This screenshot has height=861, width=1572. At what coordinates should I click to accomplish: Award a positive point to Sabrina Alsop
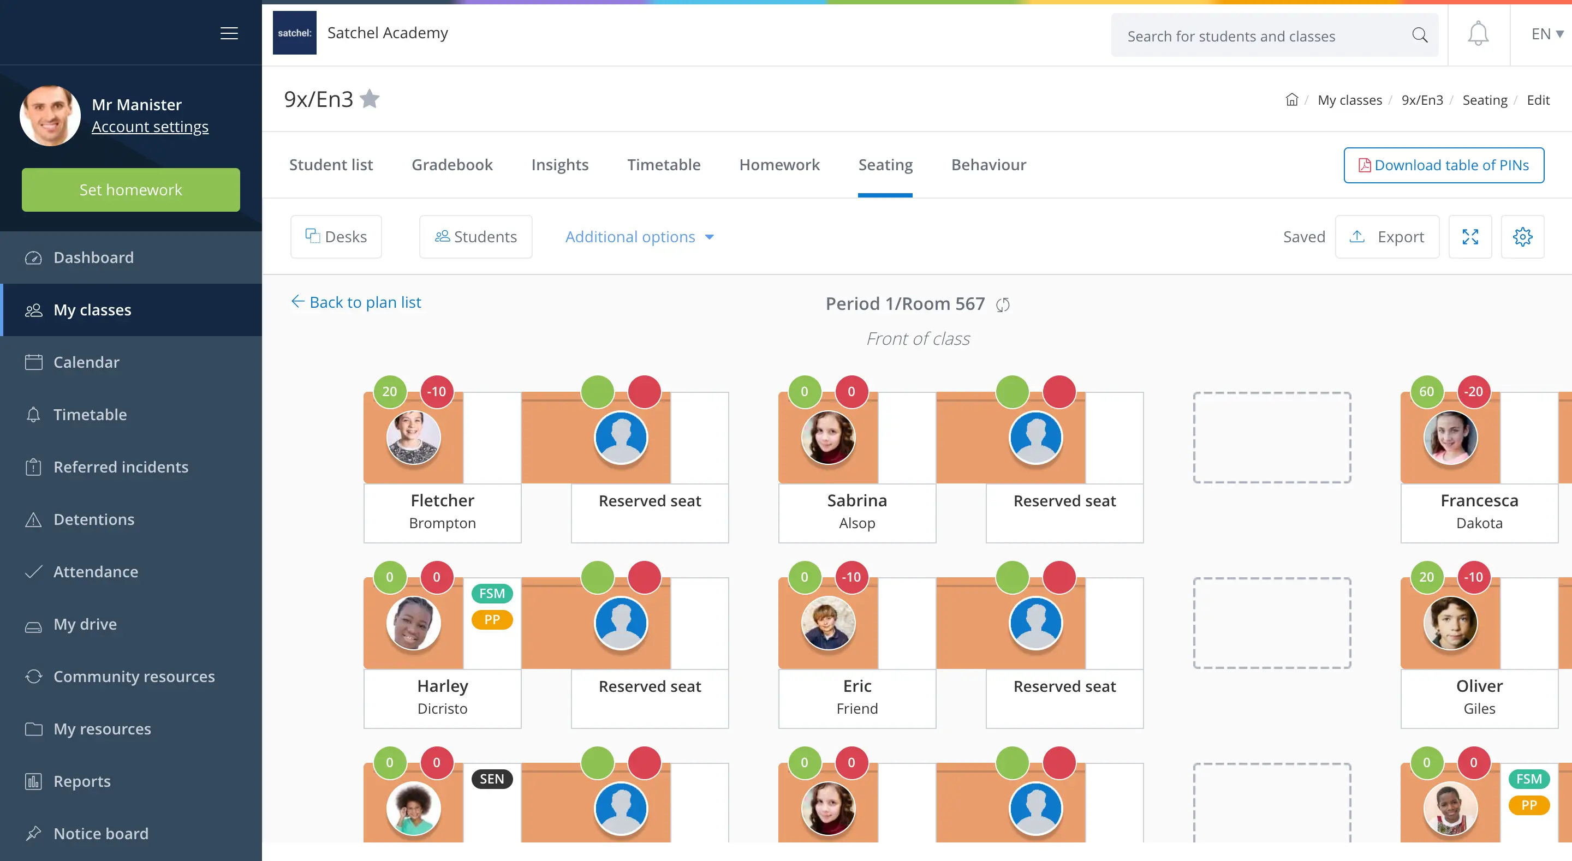tap(805, 392)
